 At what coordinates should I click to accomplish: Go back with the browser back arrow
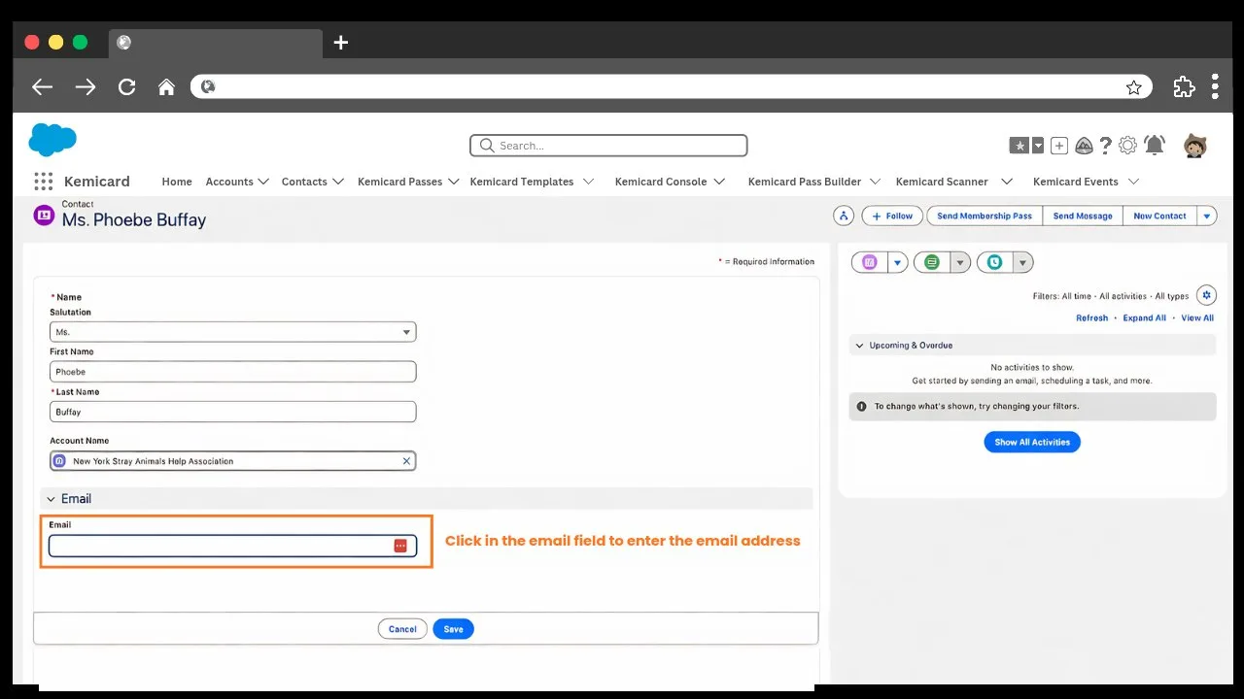[x=42, y=86]
